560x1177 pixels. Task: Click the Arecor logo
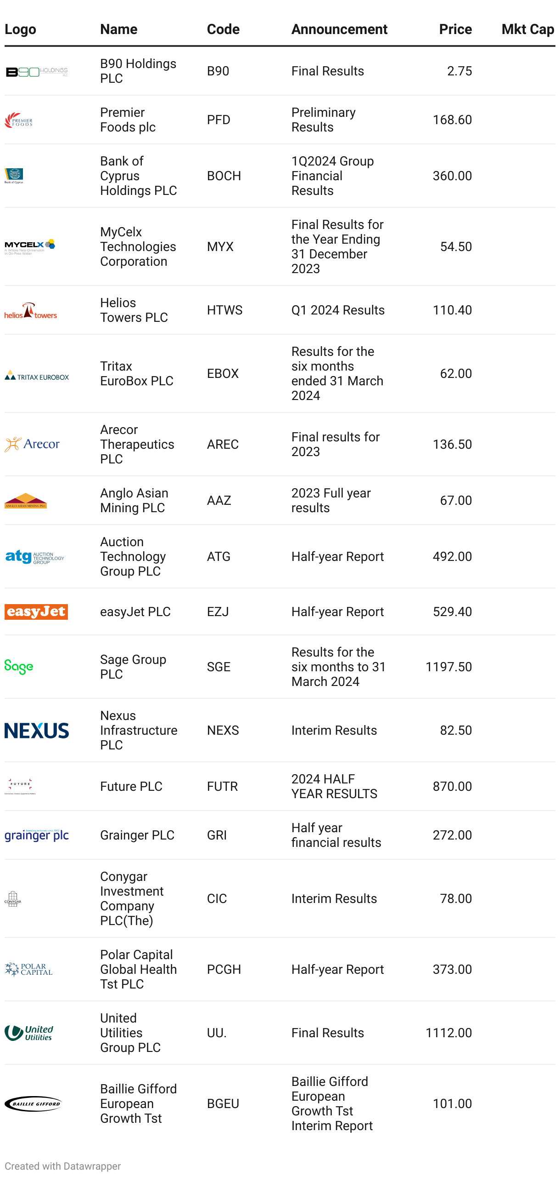(32, 444)
